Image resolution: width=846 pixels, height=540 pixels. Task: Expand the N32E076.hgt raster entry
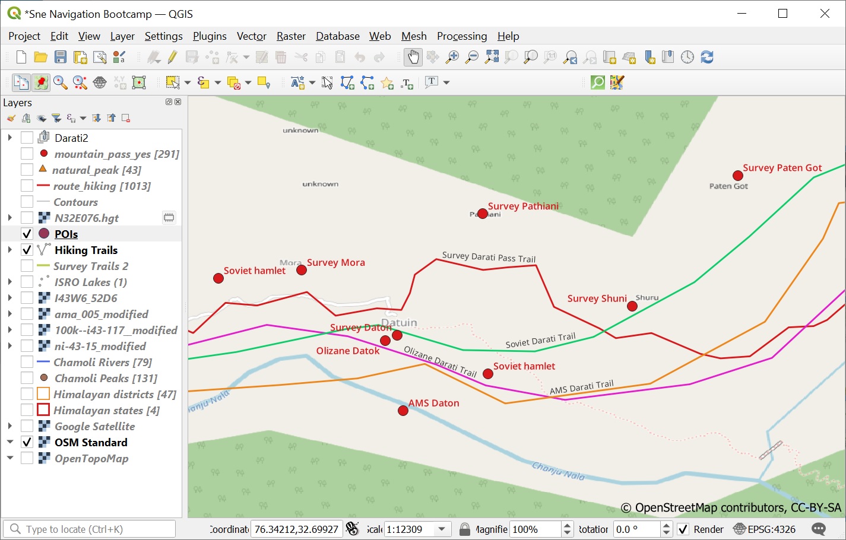[10, 218]
